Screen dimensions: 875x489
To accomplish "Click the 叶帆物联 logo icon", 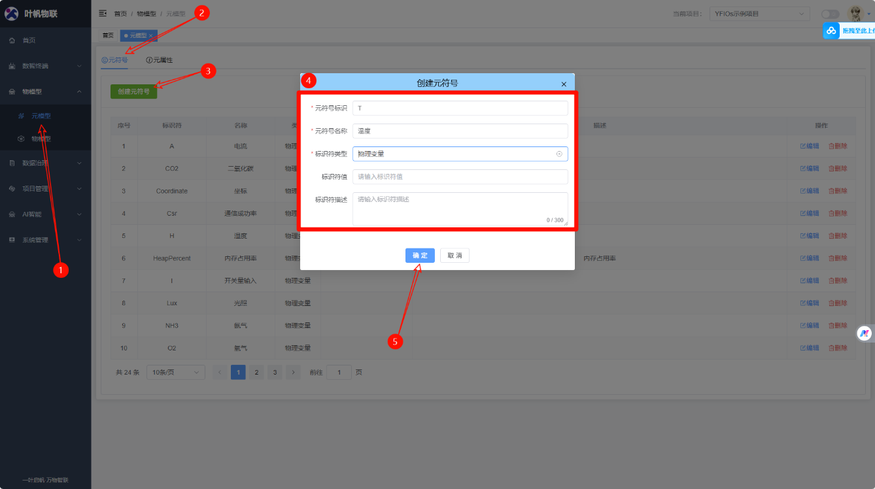I will click(x=12, y=13).
